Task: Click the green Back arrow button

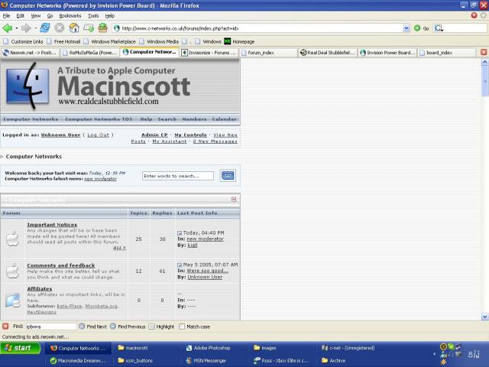Action: 7,28
